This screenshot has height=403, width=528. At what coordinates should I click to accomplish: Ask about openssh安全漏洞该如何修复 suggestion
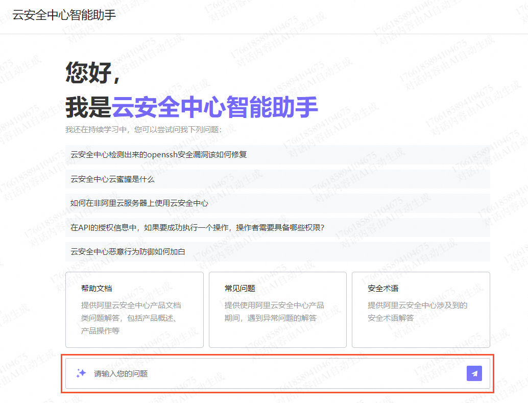[x=278, y=155]
